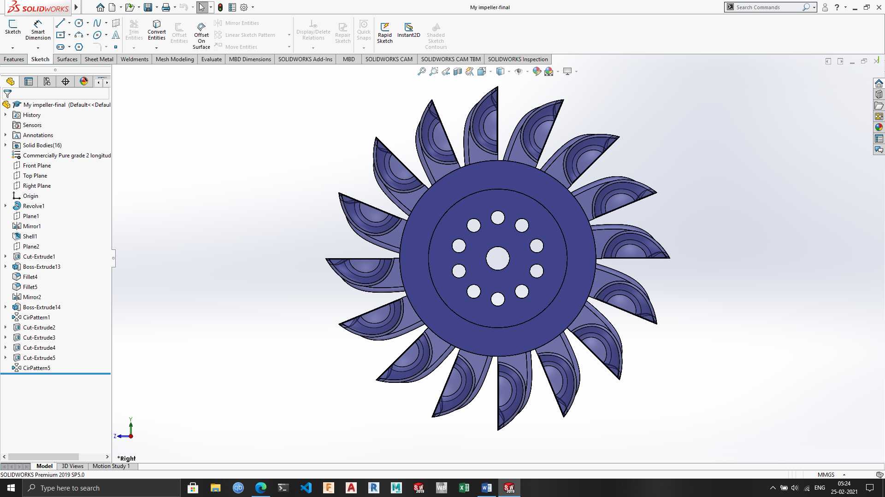Select the Smart Dimension tool

click(x=38, y=30)
